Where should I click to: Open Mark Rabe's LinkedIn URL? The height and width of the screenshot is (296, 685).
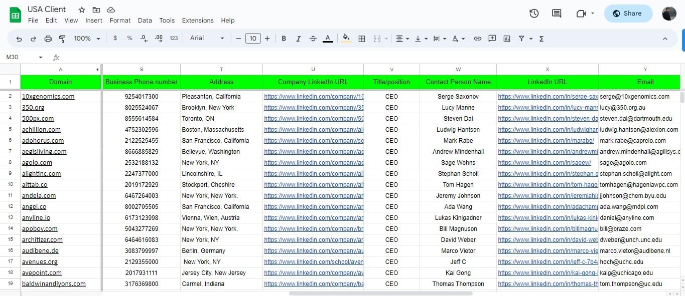pos(546,141)
